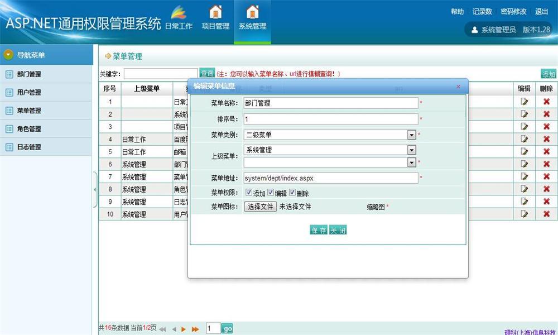Focus the page number input in pager
Image resolution: width=558 pixels, height=335 pixels.
click(x=214, y=328)
